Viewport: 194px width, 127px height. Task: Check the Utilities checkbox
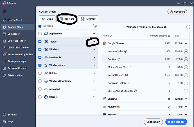(40, 73)
